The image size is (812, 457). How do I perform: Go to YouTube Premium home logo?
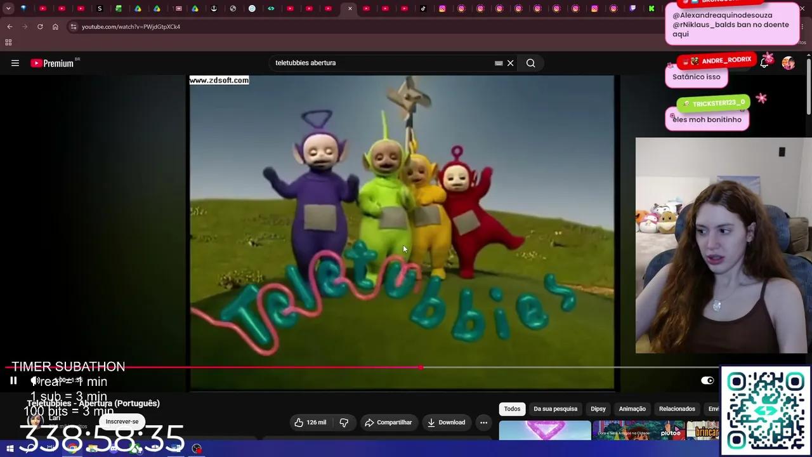[x=52, y=63]
